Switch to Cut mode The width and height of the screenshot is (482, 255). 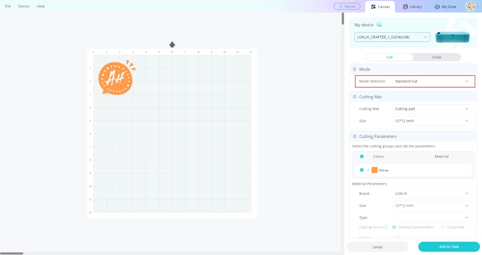(389, 57)
